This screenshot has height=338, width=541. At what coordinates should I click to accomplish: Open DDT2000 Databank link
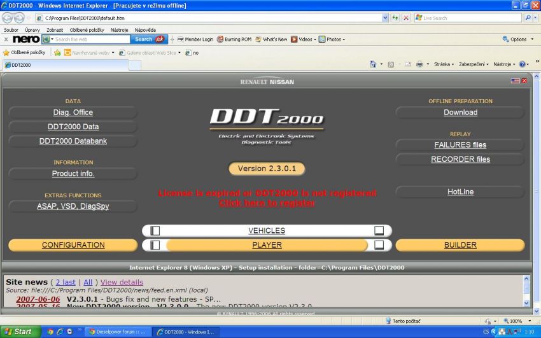[73, 141]
